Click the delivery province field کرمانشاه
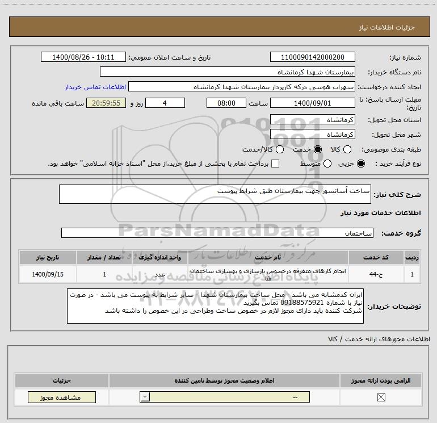437x423 pixels. click(312, 119)
